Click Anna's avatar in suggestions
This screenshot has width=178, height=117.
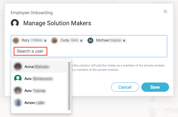[18, 67]
